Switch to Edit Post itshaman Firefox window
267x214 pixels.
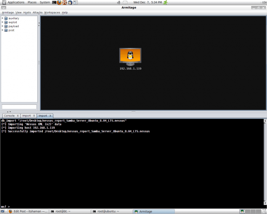28,211
